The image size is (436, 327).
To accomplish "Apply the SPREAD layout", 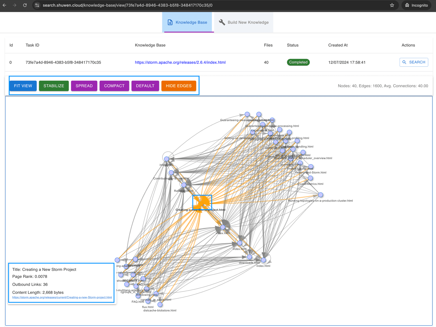I will click(84, 86).
